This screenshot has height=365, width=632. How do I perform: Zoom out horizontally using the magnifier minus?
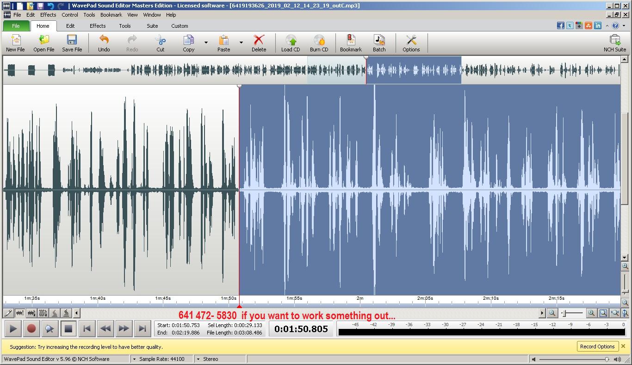tap(552, 313)
